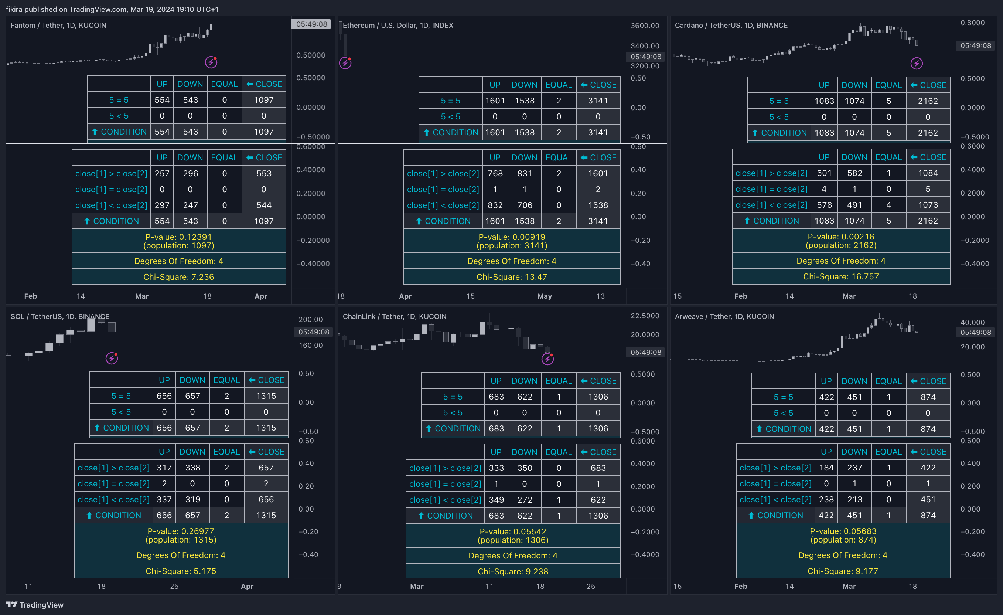The width and height of the screenshot is (1003, 615).
Task: Click the lightning icon on the Fantom chart
Action: pyautogui.click(x=211, y=62)
